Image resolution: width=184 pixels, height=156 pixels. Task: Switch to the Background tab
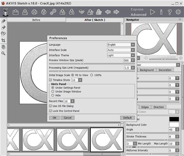(147, 70)
